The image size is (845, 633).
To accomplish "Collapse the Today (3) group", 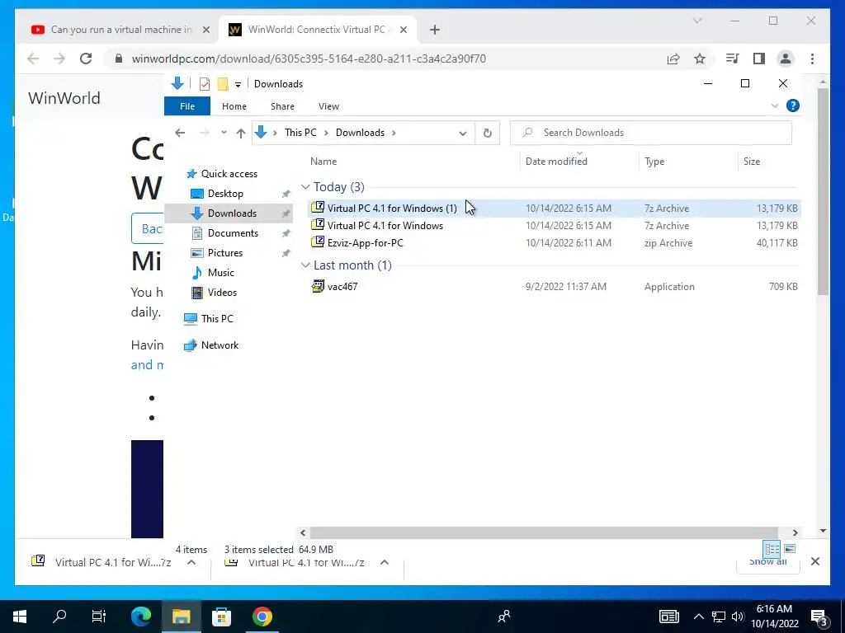I will pyautogui.click(x=305, y=187).
